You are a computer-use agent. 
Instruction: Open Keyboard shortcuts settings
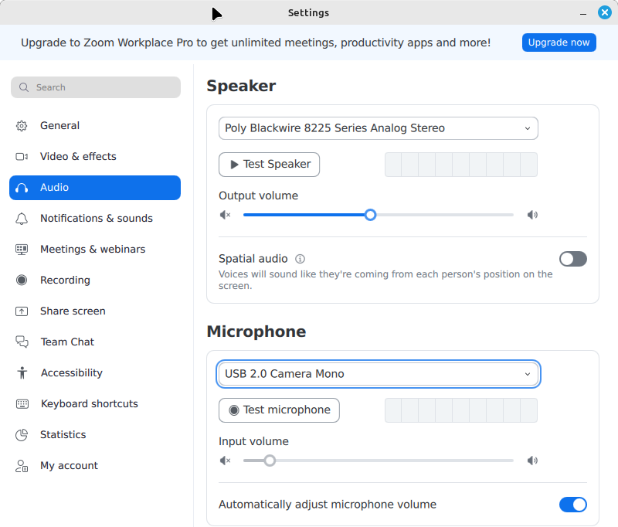point(89,404)
